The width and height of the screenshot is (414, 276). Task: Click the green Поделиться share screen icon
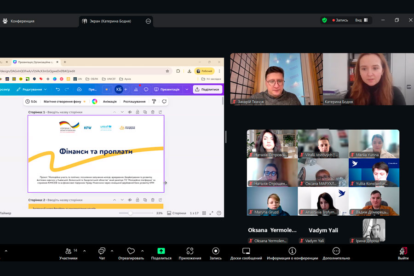(x=161, y=251)
